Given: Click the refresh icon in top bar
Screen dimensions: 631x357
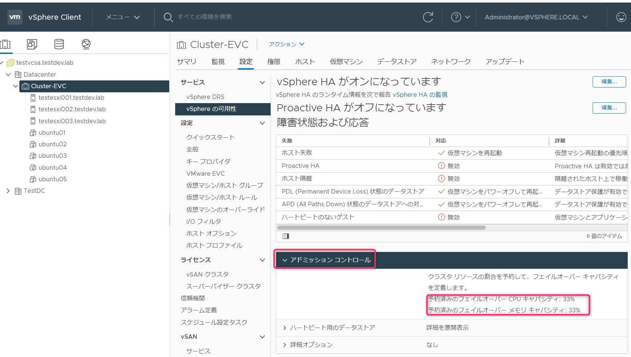Looking at the screenshot, I should coord(428,17).
